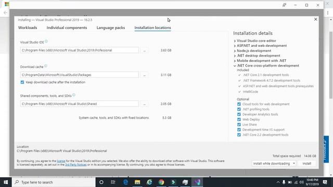Uncheck Keep download cache after the installation
Image resolution: width=333 pixels, height=187 pixels.
pos(22,82)
